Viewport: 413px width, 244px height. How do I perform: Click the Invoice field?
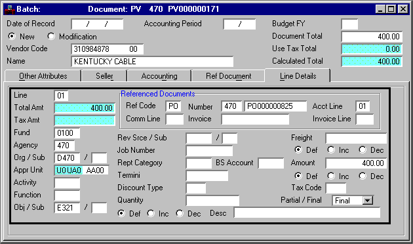pyautogui.click(x=255, y=119)
